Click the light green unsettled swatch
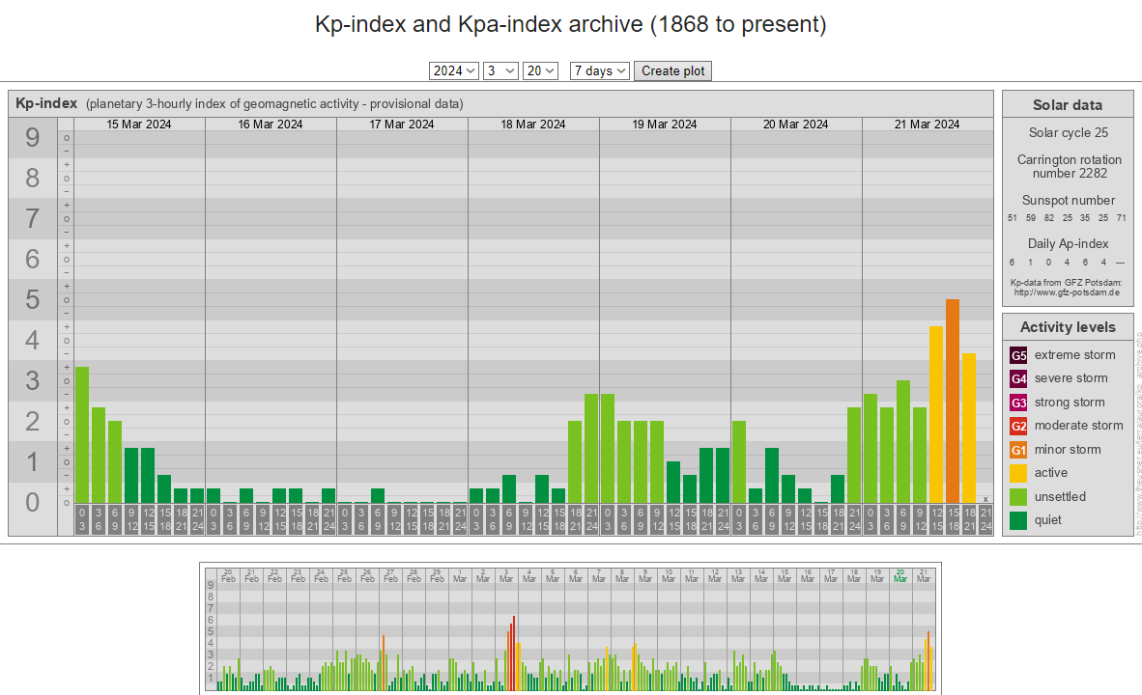This screenshot has width=1142, height=695. tap(1018, 497)
